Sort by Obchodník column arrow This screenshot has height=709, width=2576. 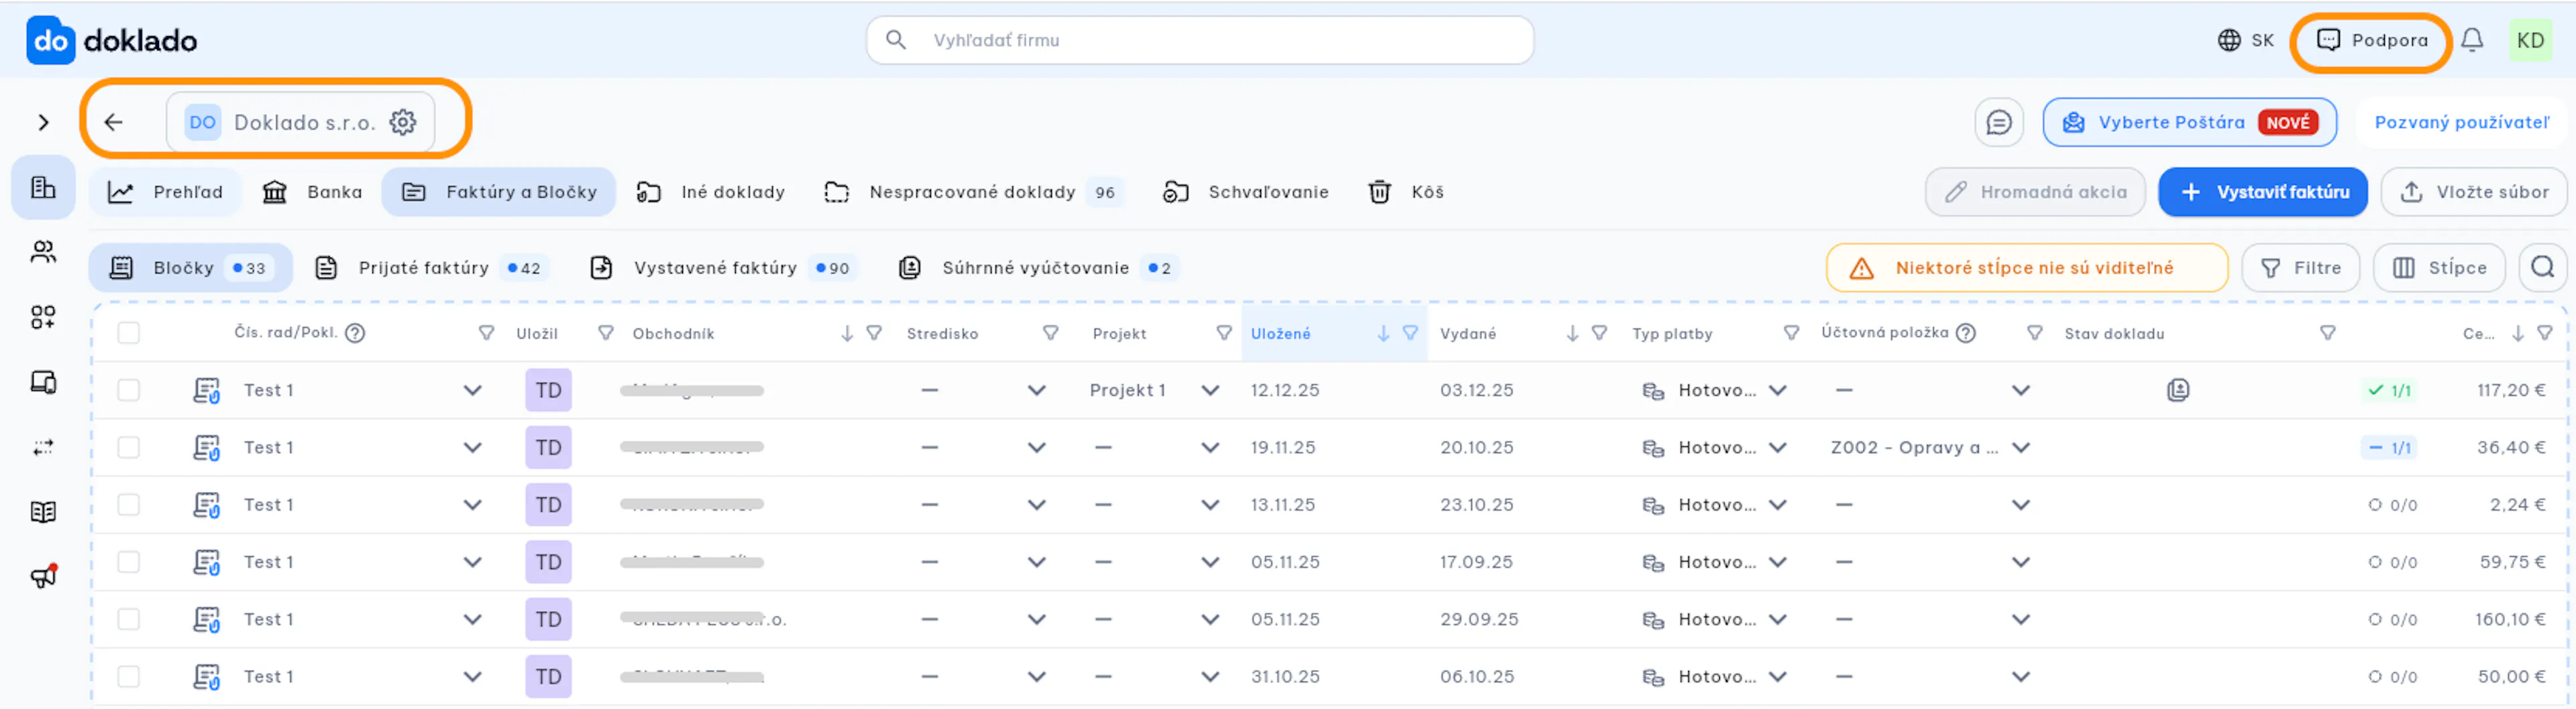coord(847,334)
